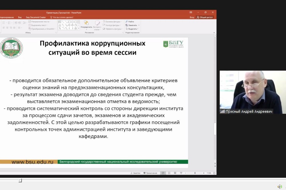Click the Общий доступ share button

click(205, 17)
